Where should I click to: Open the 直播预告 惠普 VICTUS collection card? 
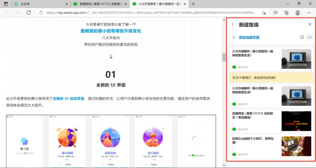click(271, 121)
